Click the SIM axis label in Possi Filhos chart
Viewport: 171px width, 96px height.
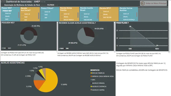click(130, 49)
